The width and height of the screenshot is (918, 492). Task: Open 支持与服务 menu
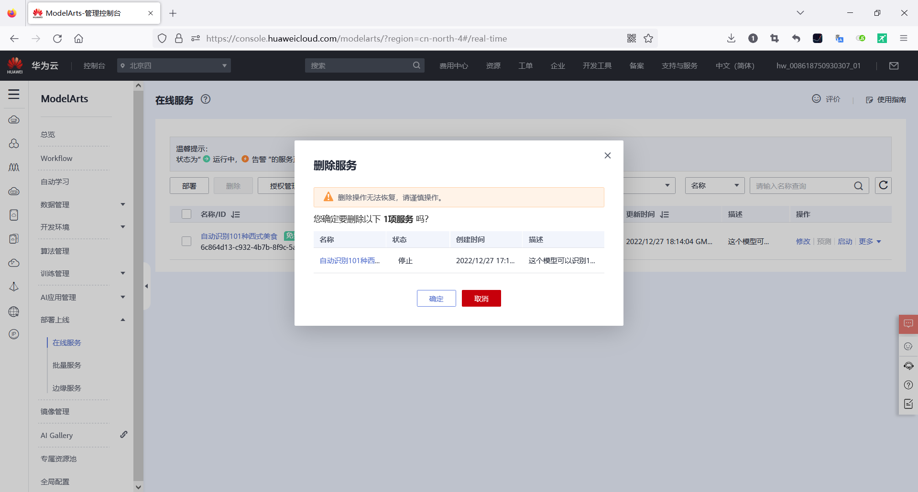tap(679, 65)
